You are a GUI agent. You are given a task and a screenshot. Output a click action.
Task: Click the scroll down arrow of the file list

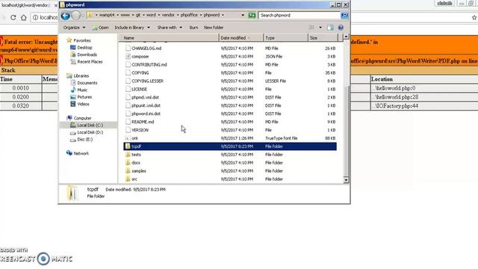coord(346,180)
